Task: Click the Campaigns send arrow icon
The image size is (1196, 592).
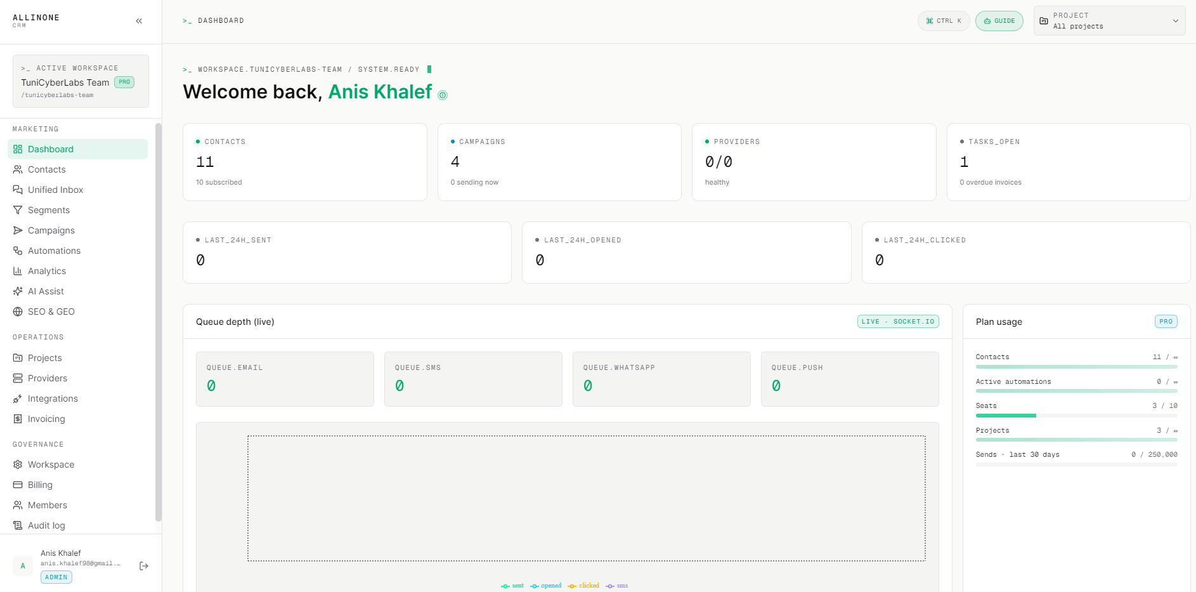Action: point(18,230)
